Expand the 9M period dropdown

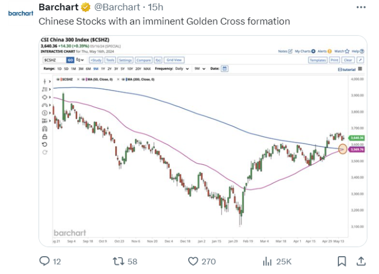(x=198, y=69)
